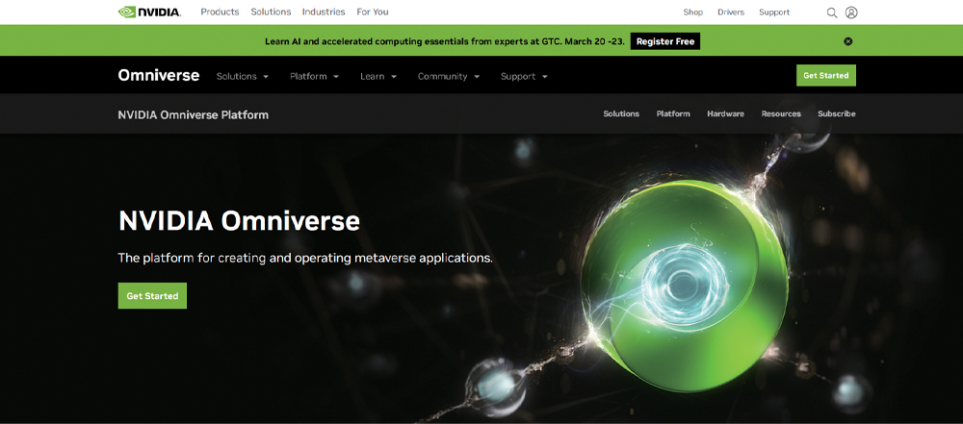Click Get Started in black navbar
Screen dimensions: 963x424
point(826,75)
